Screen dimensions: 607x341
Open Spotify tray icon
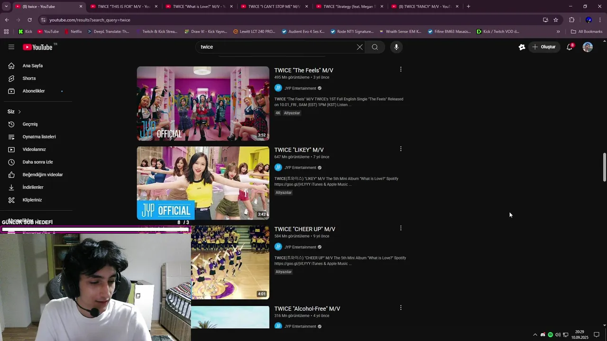[551, 335]
